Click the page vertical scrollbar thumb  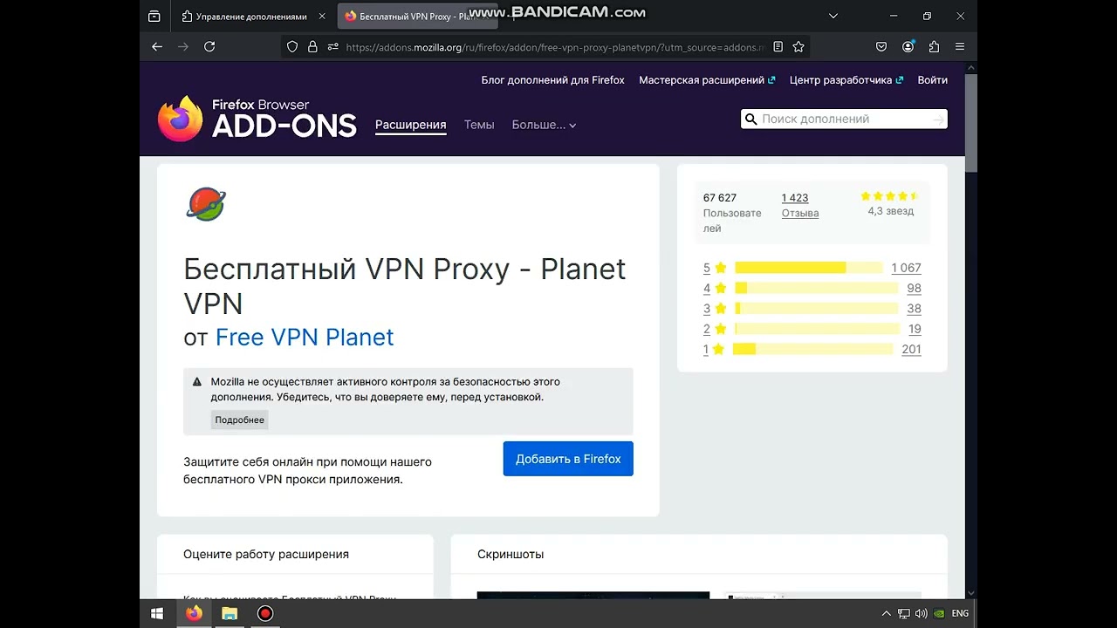(x=971, y=122)
